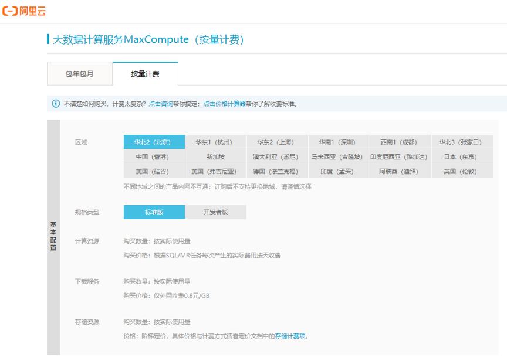Click the 存储资源 label
The image size is (507, 361).
coord(87,322)
